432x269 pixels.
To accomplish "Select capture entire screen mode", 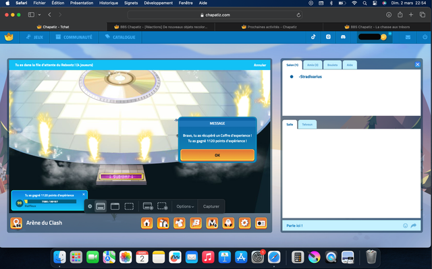I will 101,206.
